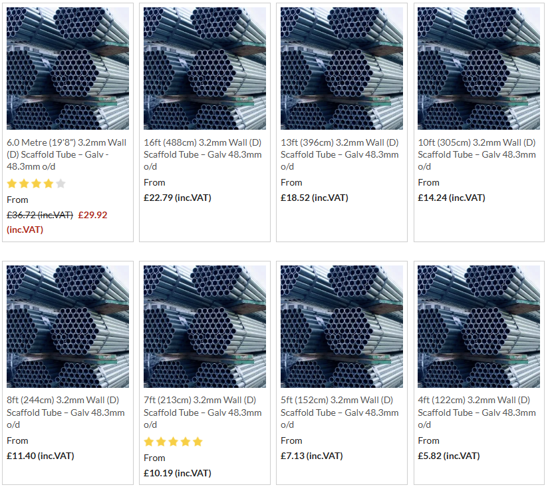The image size is (546, 487).
Task: Open the 8ft (244cm) scaffold tube image
Action: pyautogui.click(x=68, y=327)
